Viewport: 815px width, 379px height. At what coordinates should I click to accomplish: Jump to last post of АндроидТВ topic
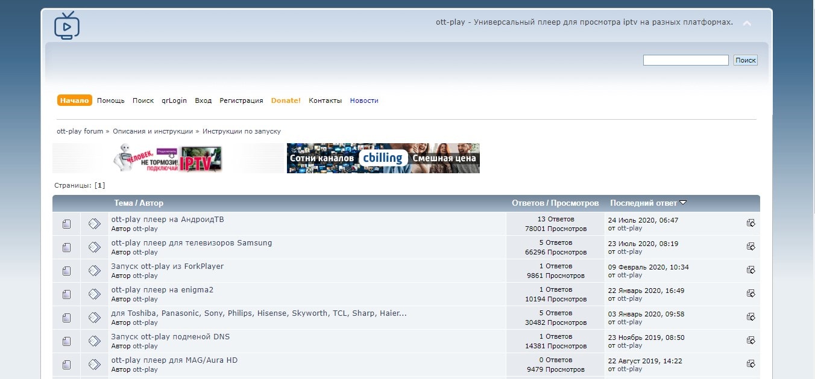tap(750, 223)
